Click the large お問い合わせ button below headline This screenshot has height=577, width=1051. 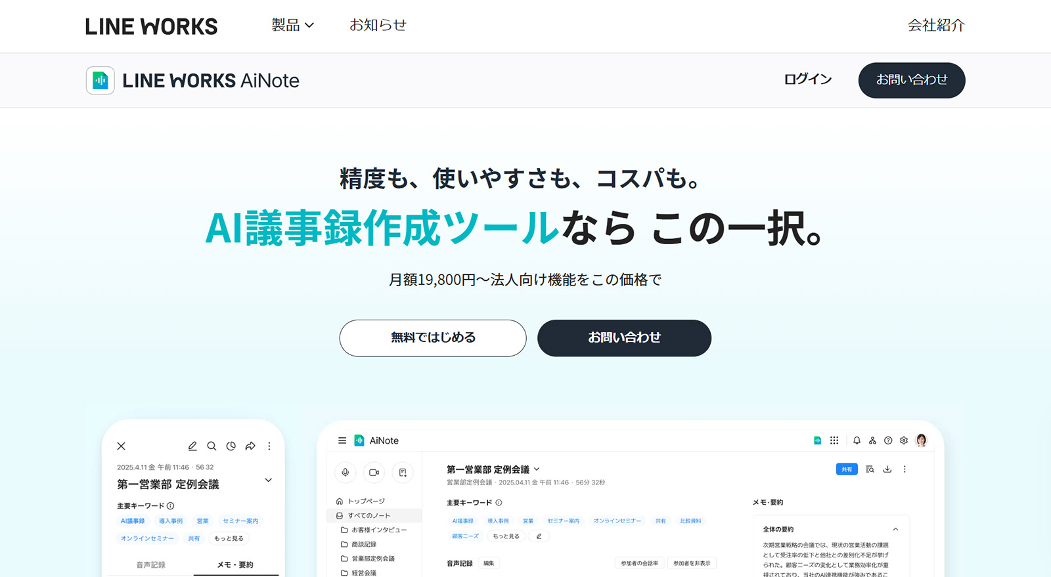(x=624, y=338)
